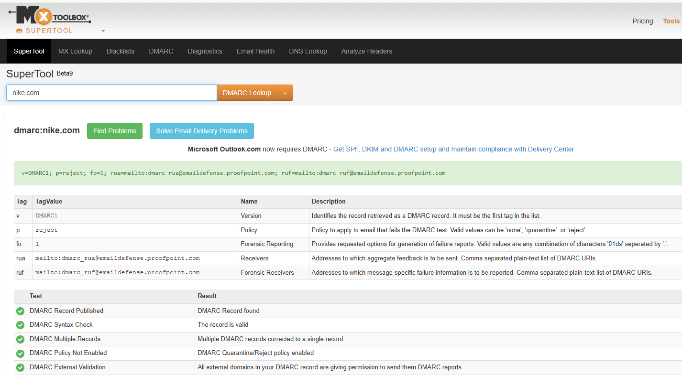Open the SUPERTOOL dropdown caret
Viewport: 682px width, 376px height.
(103, 31)
